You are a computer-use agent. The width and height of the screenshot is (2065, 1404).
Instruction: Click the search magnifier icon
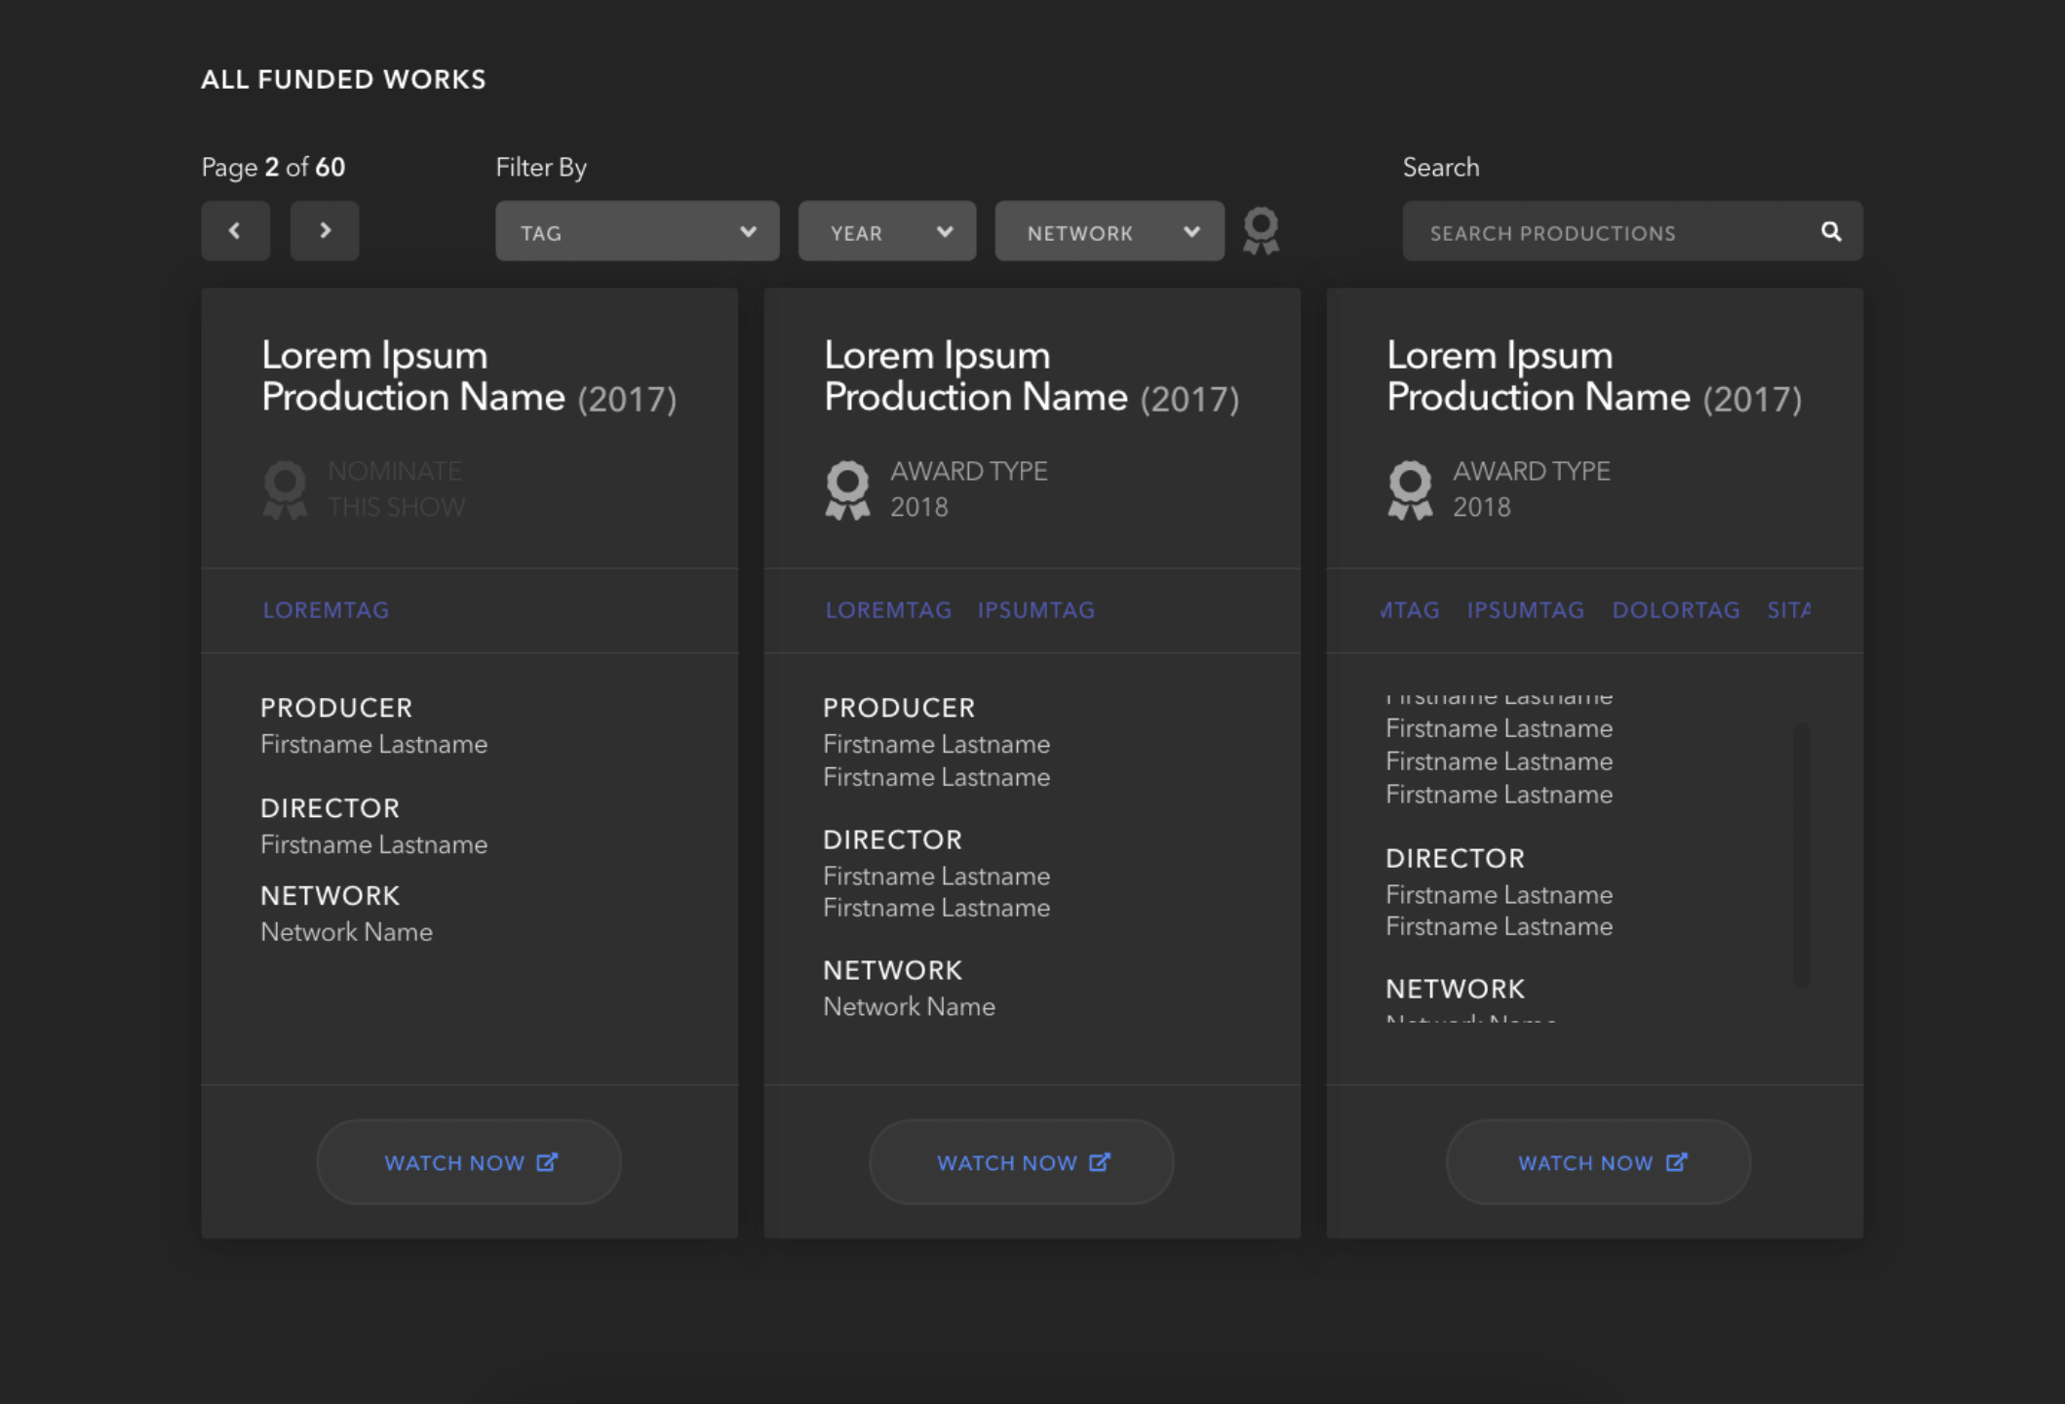click(x=1831, y=232)
